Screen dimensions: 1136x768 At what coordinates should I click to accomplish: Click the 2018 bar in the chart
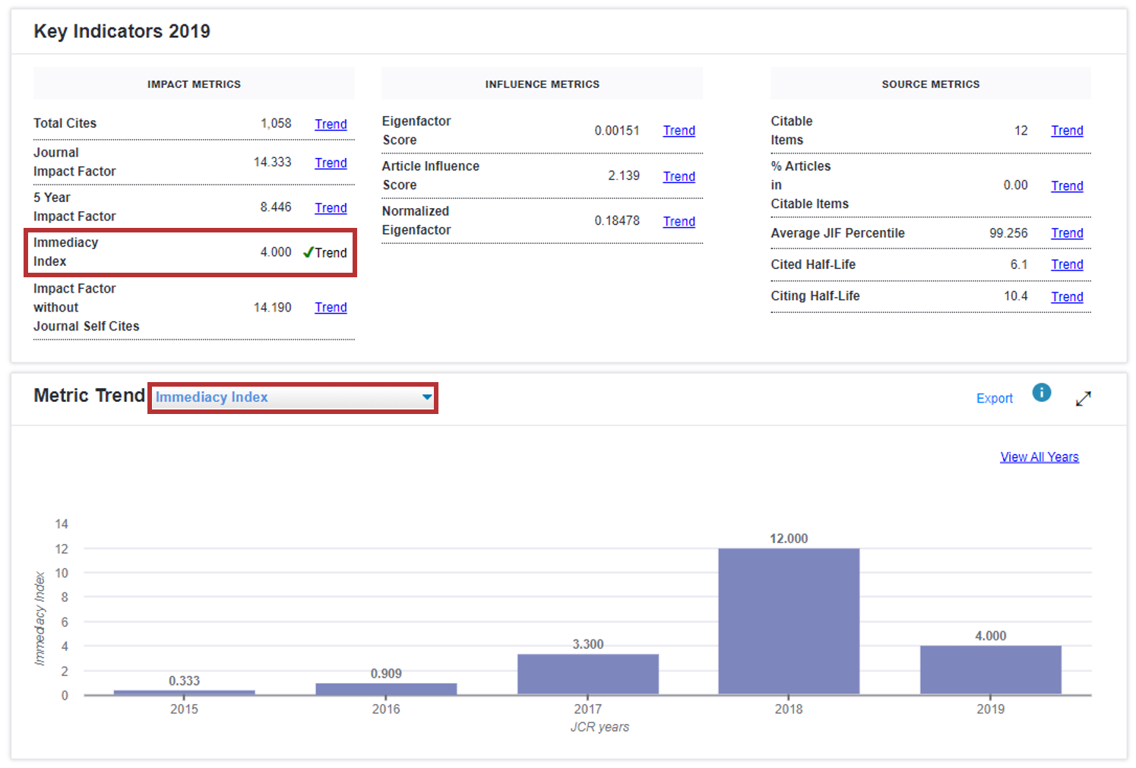coord(789,621)
